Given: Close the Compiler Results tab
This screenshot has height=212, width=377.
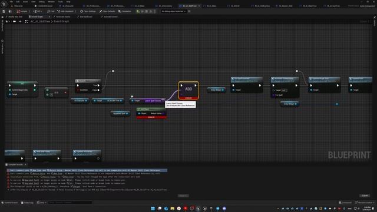Looking at the screenshot, I should pyautogui.click(x=25, y=165).
